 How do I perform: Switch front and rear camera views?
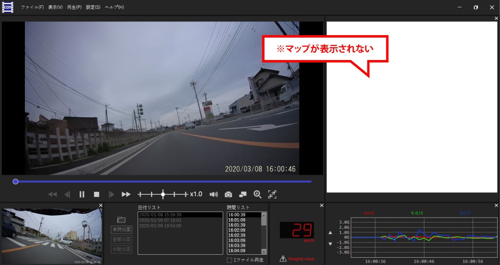click(x=243, y=194)
